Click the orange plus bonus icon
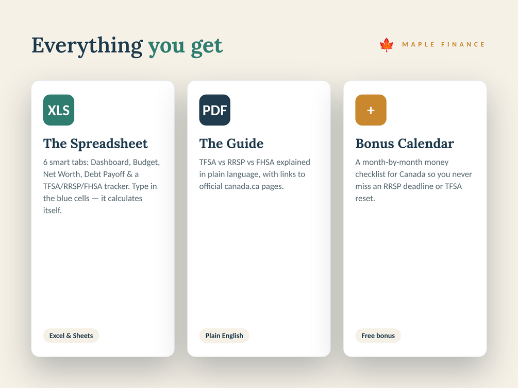Viewport: 518px width, 388px height. 371,110
